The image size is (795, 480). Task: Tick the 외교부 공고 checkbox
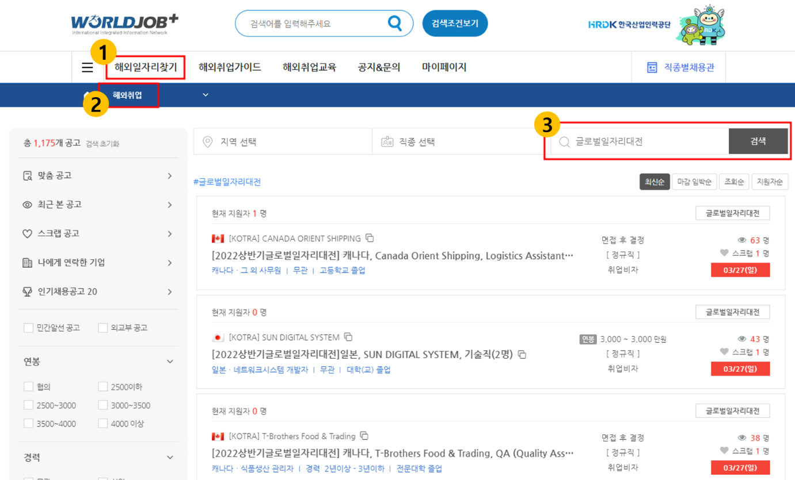point(102,328)
